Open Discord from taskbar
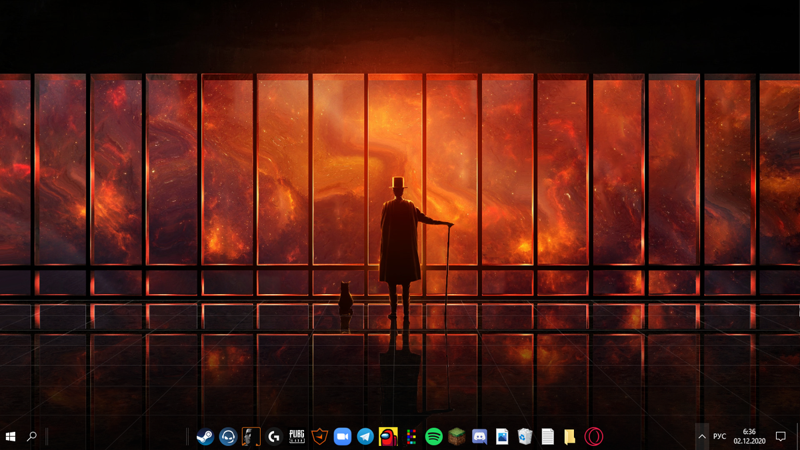 [x=479, y=437]
